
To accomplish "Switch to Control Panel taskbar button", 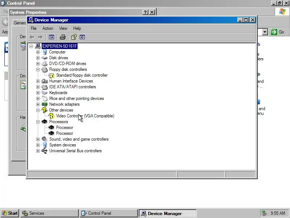I will coord(108,213).
